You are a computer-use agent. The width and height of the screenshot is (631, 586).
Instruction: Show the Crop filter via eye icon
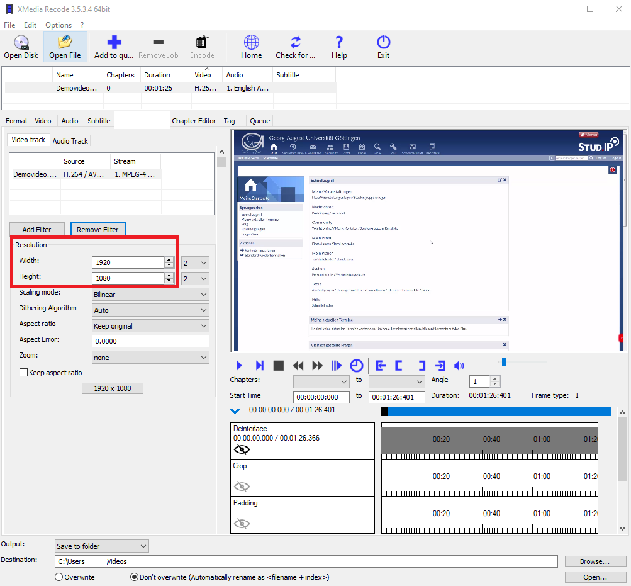coord(242,487)
